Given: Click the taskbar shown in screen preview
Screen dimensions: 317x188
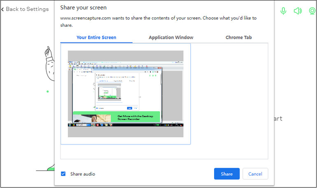Looking at the screenshot, I should click(x=126, y=125).
